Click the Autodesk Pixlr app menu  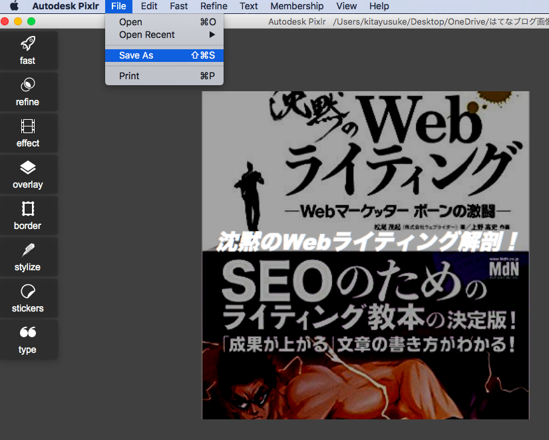65,6
